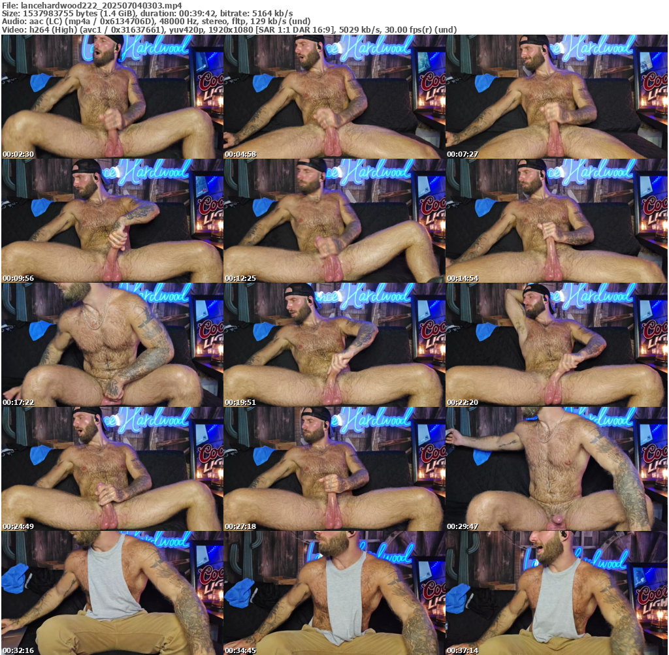Choose the frame stamped 00:14:54
This screenshot has width=669, height=655.
[557, 221]
